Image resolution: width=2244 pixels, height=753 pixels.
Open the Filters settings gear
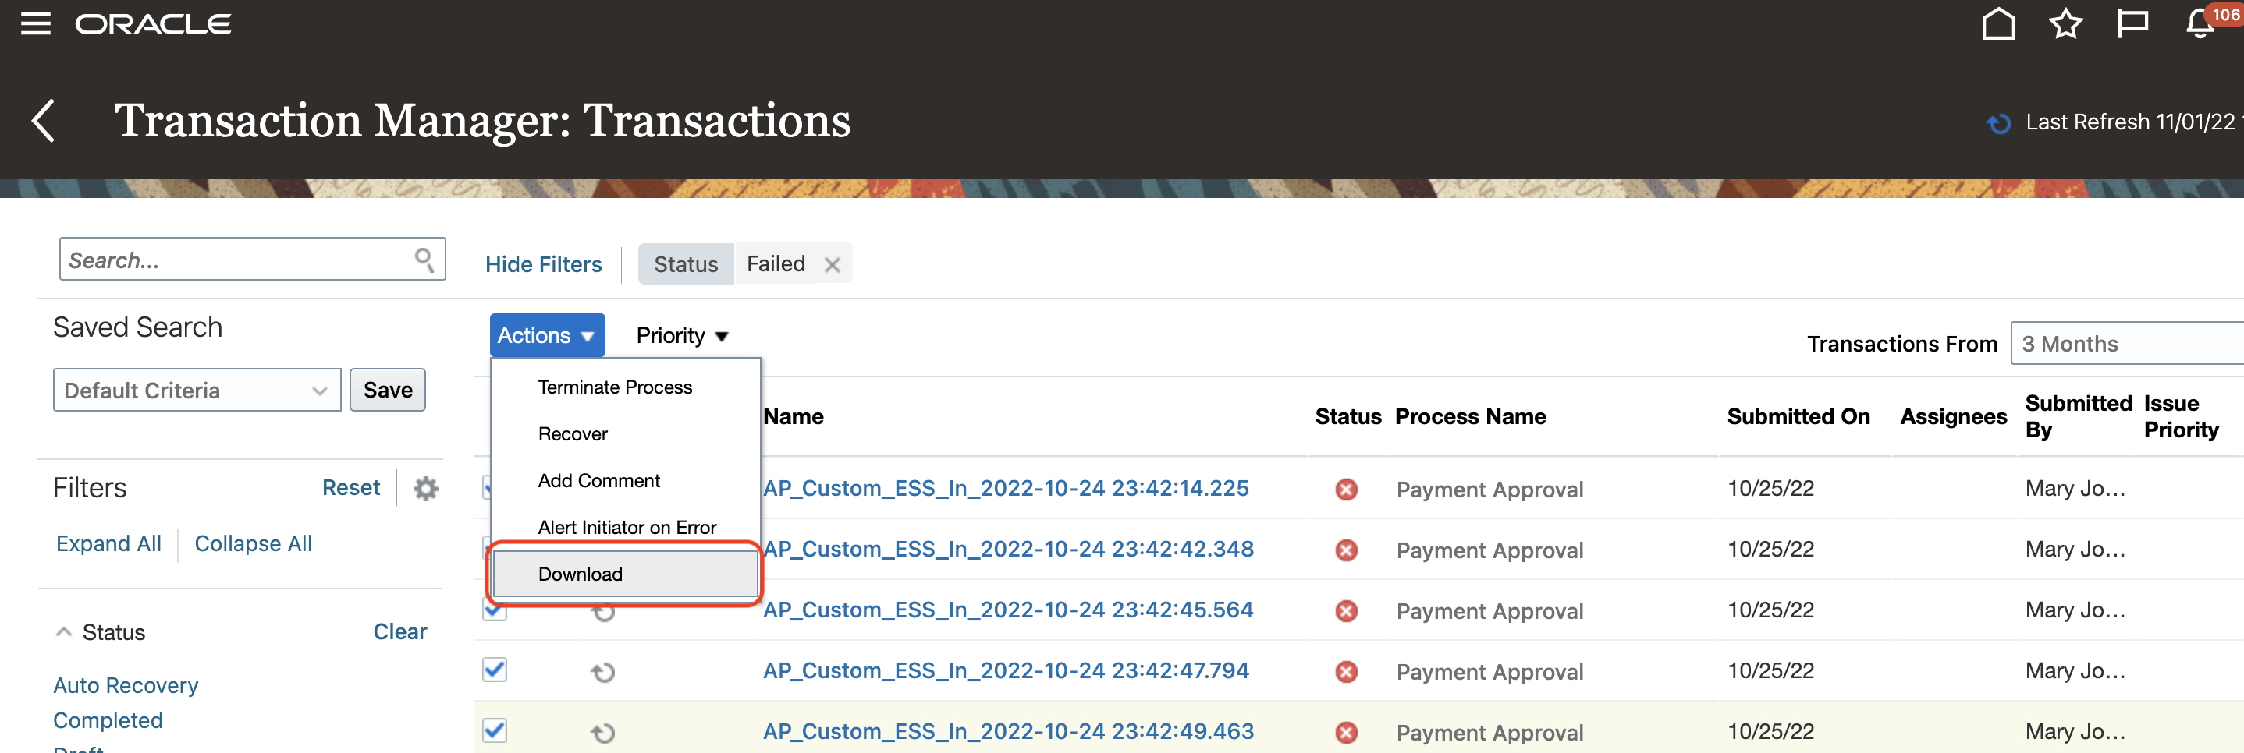[x=425, y=489]
